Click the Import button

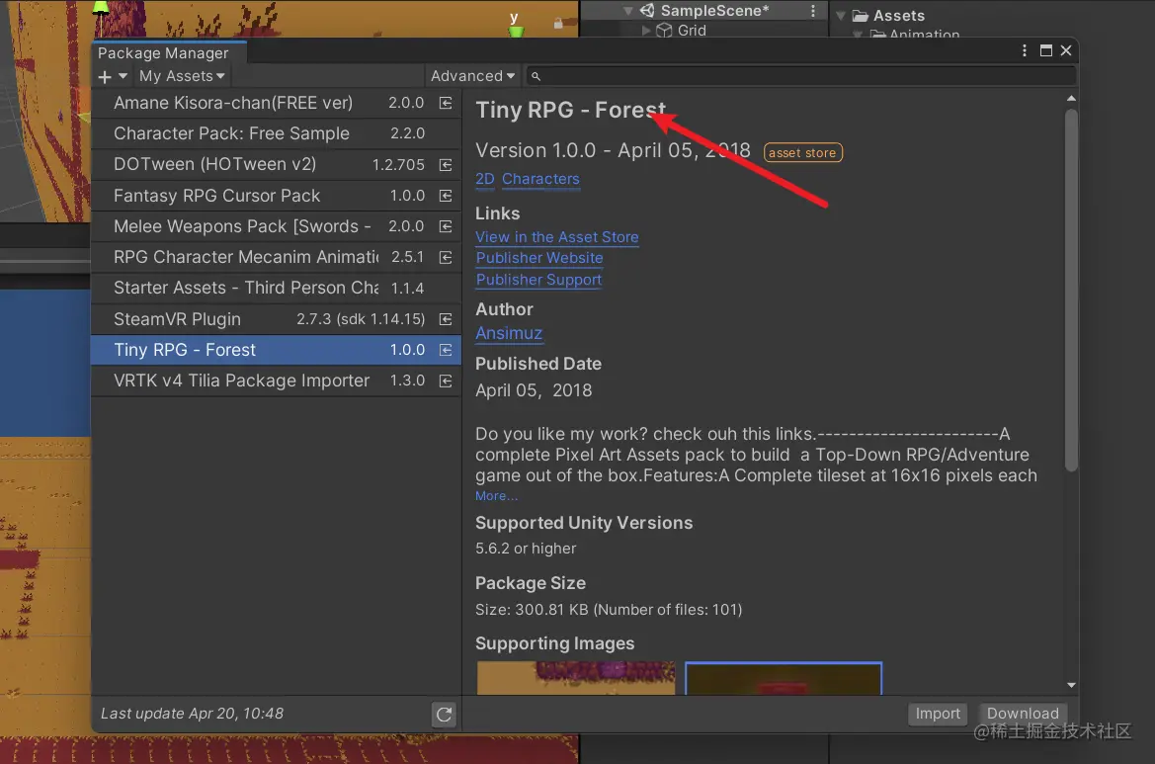click(937, 714)
